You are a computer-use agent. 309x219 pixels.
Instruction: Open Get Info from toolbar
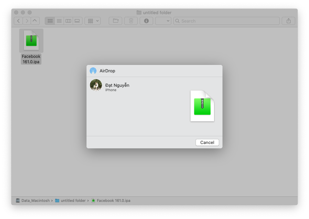point(146,21)
